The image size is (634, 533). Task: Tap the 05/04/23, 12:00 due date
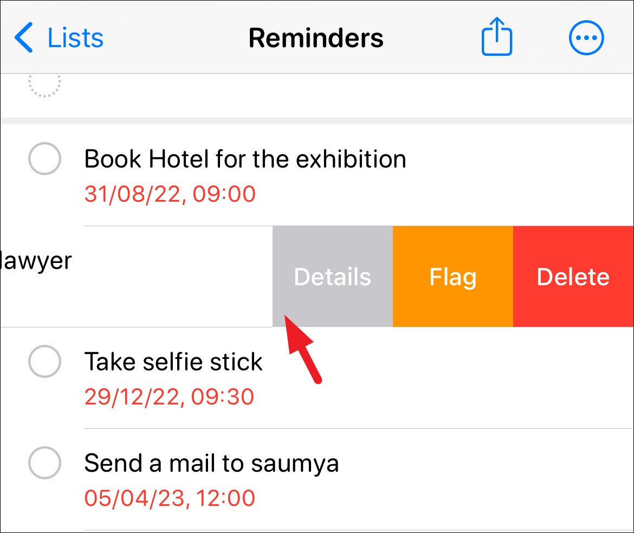click(170, 498)
